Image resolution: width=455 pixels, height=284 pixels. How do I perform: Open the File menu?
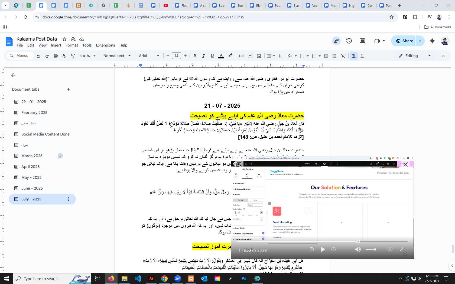[x=20, y=45]
